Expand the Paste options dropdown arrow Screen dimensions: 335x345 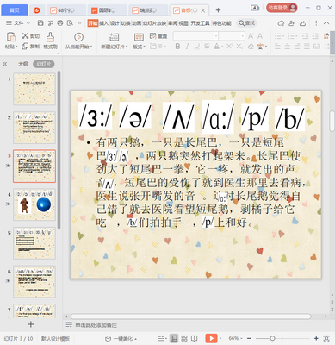pyautogui.click(x=16, y=47)
